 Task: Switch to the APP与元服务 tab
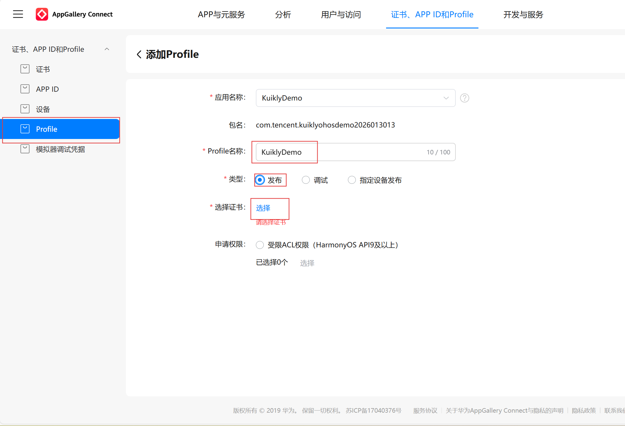(x=221, y=15)
